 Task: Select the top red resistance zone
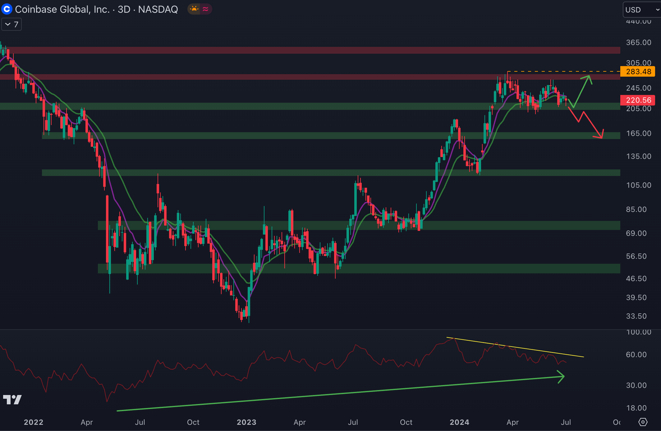tap(311, 50)
